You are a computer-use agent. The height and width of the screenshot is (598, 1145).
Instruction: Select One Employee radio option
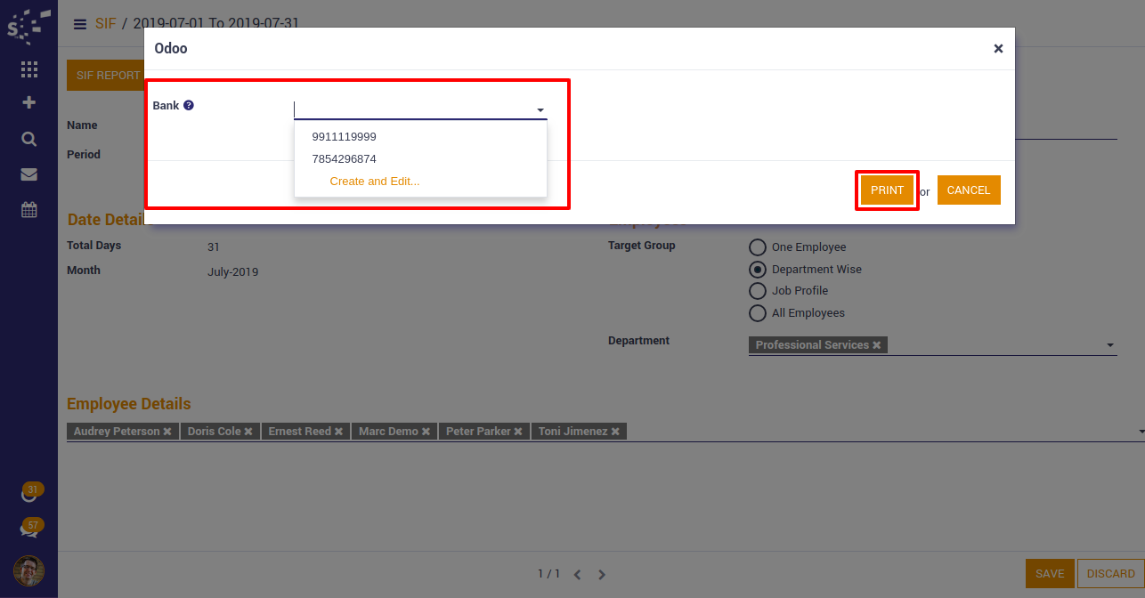coord(758,247)
